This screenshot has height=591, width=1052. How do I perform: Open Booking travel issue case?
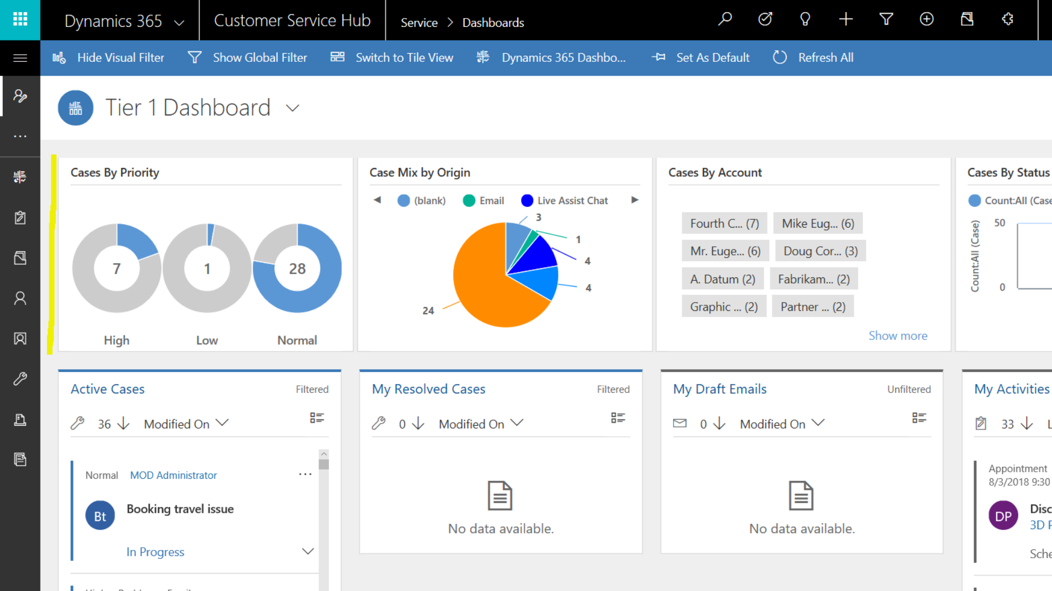click(180, 509)
